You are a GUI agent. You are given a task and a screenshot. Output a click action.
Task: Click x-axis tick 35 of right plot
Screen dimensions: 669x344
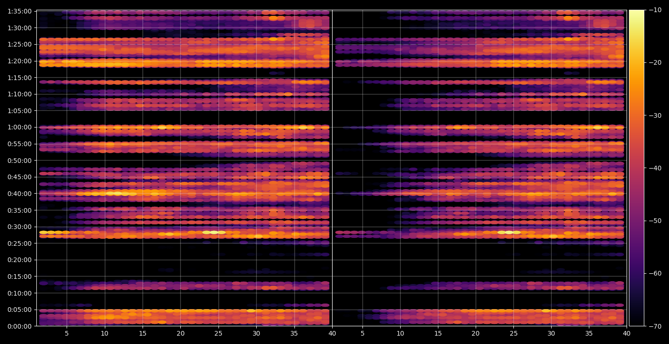coord(589,334)
